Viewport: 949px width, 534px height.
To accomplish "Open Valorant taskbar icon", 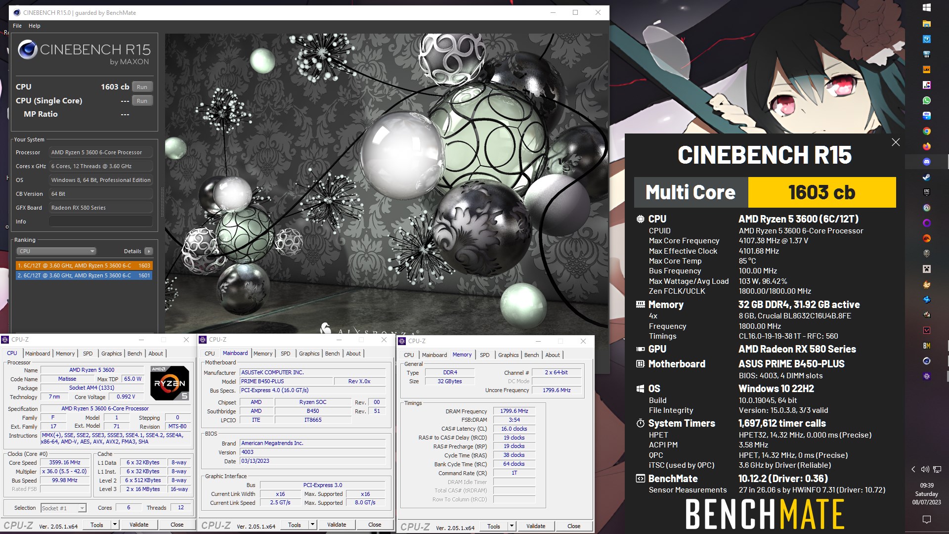I will coord(927,330).
